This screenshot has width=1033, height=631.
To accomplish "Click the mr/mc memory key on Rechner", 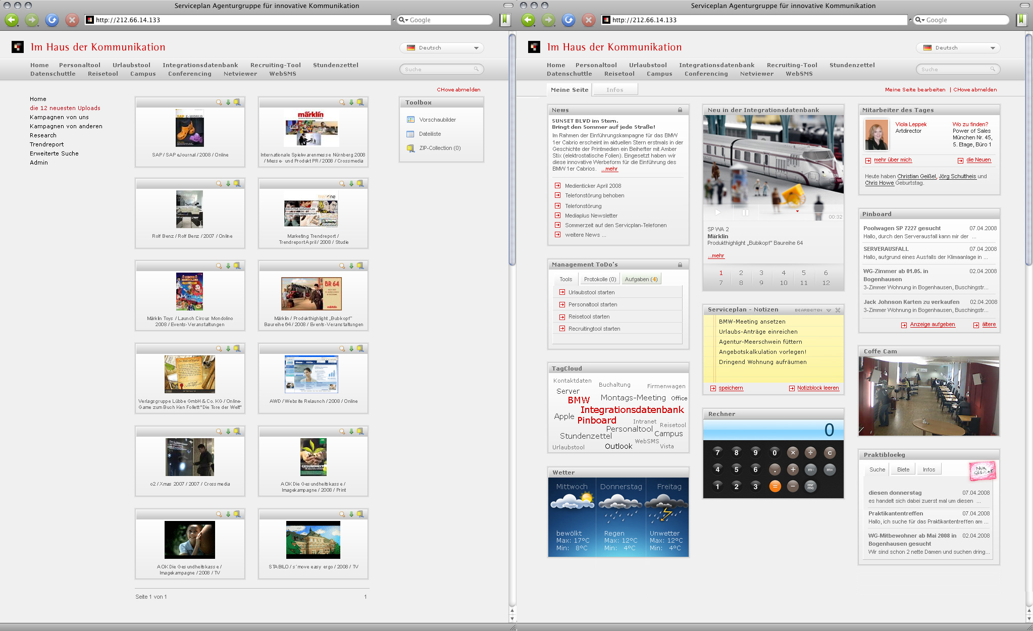I will tap(810, 487).
